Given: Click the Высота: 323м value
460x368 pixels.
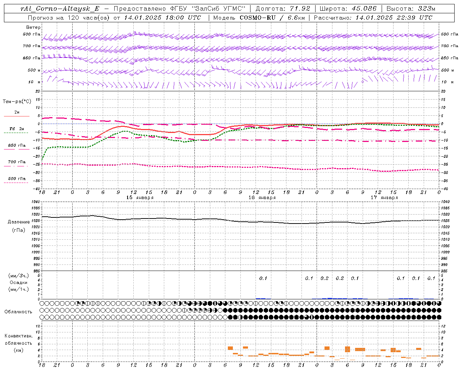Looking at the screenshot, I should (x=411, y=9).
